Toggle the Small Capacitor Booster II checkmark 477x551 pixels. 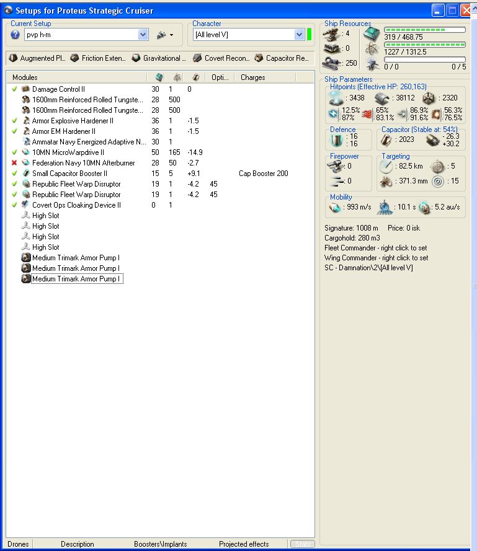pyautogui.click(x=14, y=174)
